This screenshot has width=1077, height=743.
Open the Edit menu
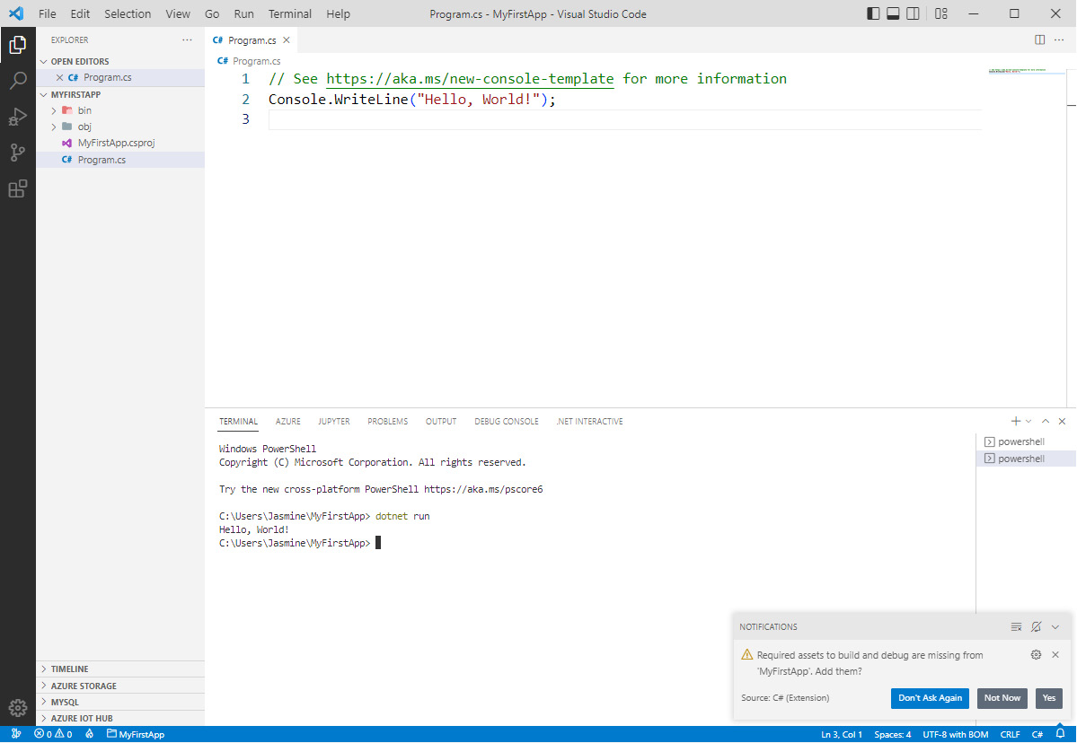[80, 13]
